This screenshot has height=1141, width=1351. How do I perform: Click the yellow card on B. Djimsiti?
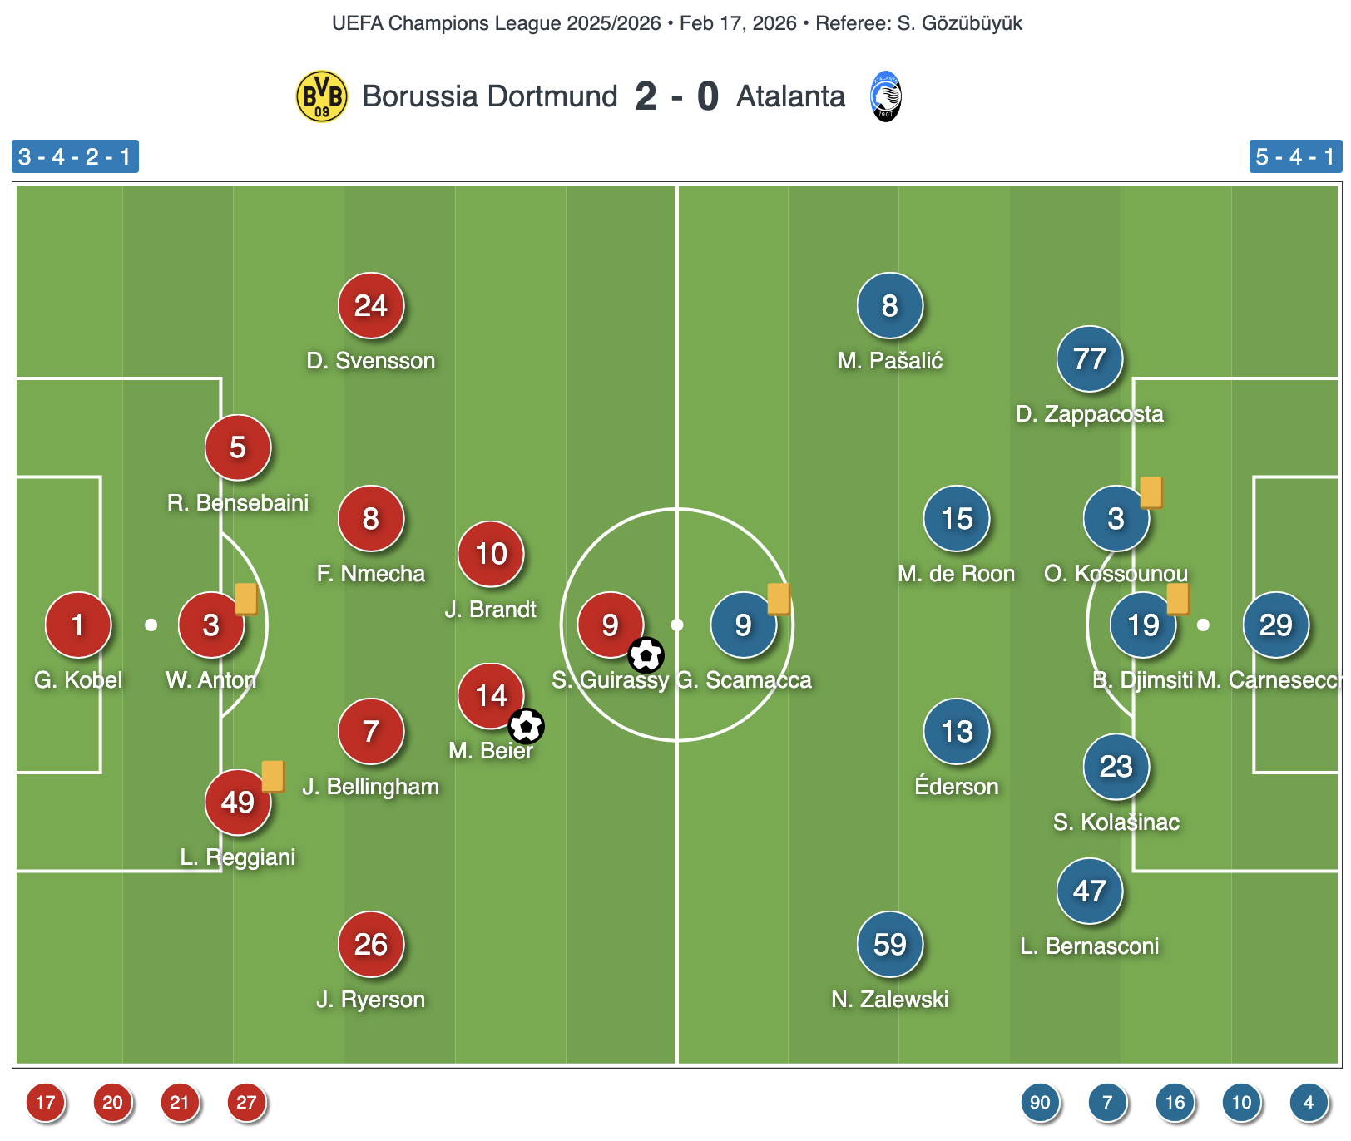(x=1178, y=599)
